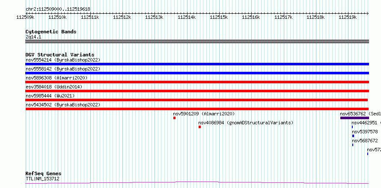
Task: Open the nsv4086984 (gnomADStructuralVariants) label
Action: point(246,123)
